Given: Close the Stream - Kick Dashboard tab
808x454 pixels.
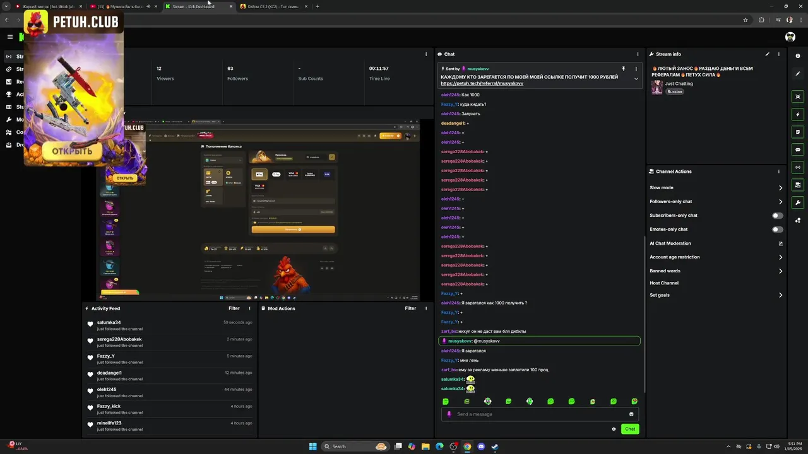Looking at the screenshot, I should click(231, 6).
